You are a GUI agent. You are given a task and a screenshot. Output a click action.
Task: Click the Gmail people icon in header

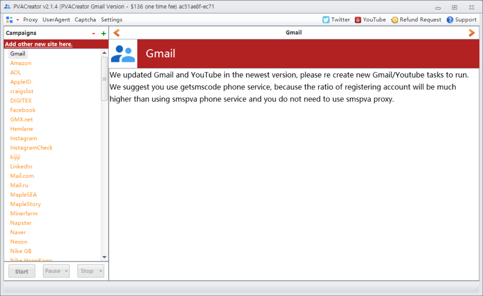[x=123, y=54]
